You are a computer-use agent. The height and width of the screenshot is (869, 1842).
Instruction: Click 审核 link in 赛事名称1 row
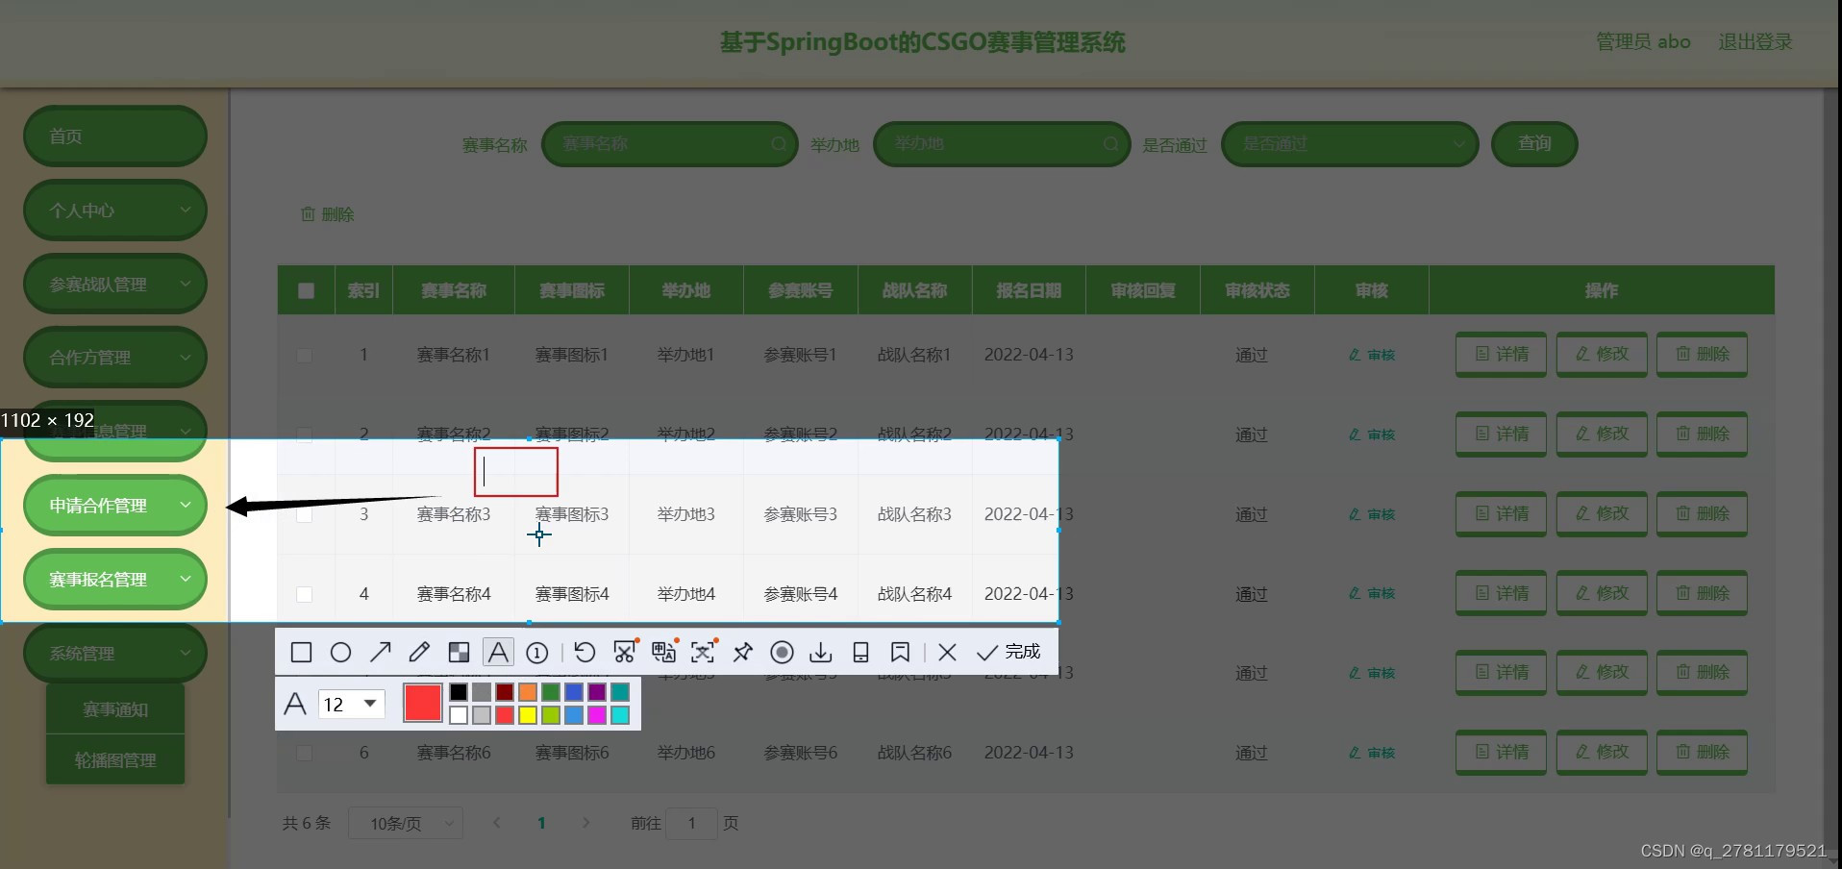coord(1372,355)
